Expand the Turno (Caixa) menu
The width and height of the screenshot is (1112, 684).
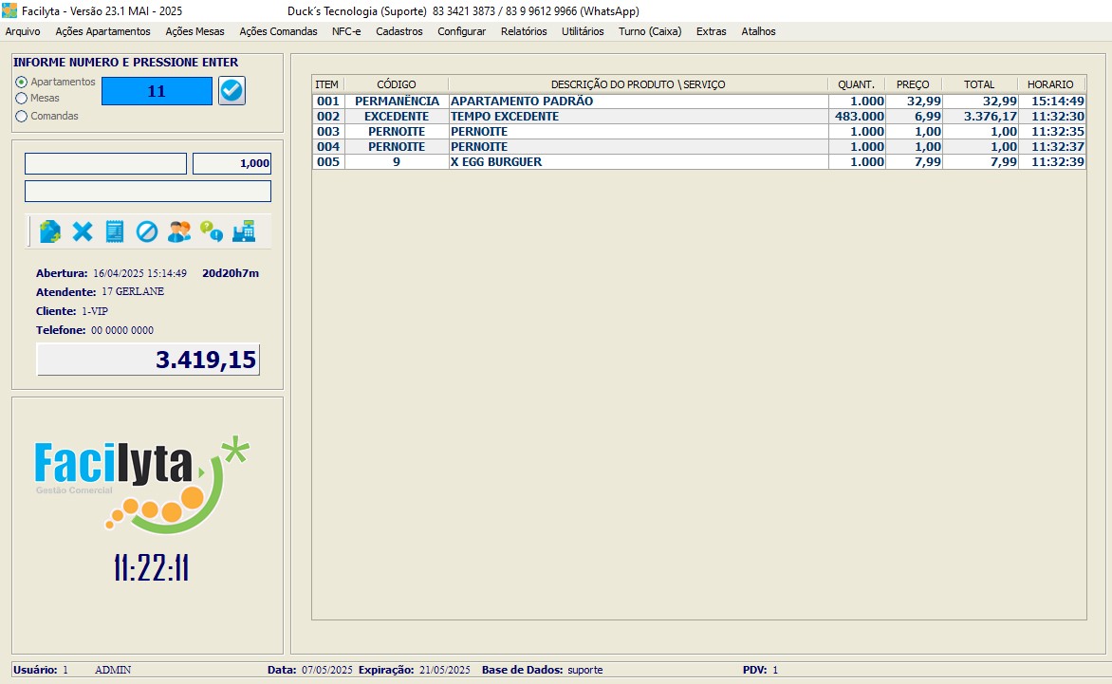tap(650, 31)
